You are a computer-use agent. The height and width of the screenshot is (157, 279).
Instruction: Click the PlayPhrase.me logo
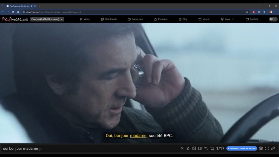click(15, 19)
